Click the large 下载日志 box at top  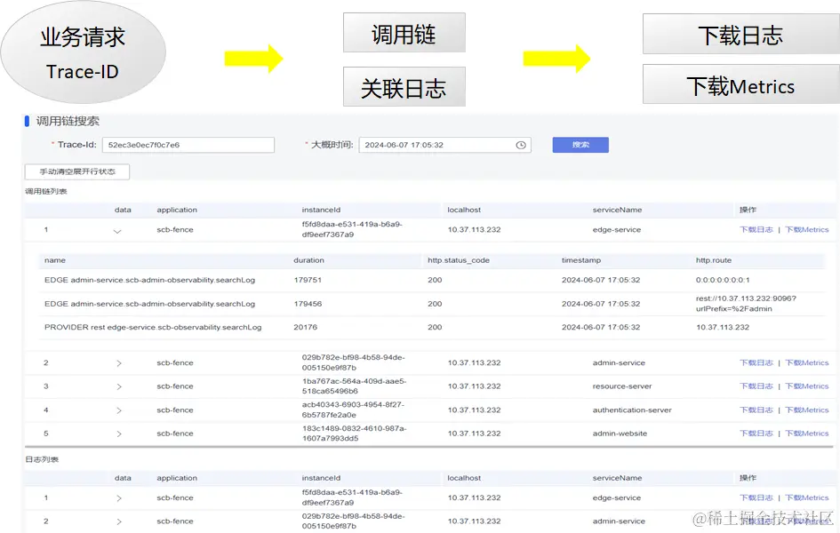741,34
